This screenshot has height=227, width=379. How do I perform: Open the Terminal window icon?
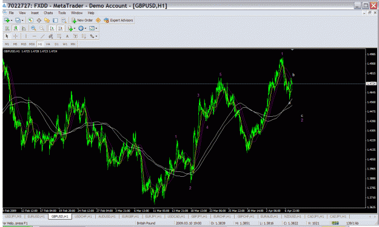(x=55, y=20)
